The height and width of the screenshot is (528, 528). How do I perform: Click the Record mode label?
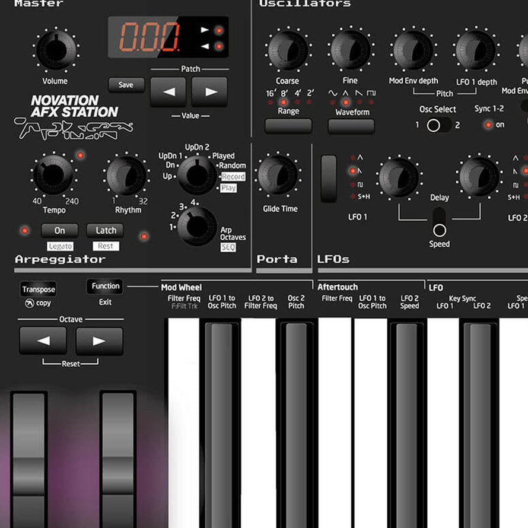(233, 177)
